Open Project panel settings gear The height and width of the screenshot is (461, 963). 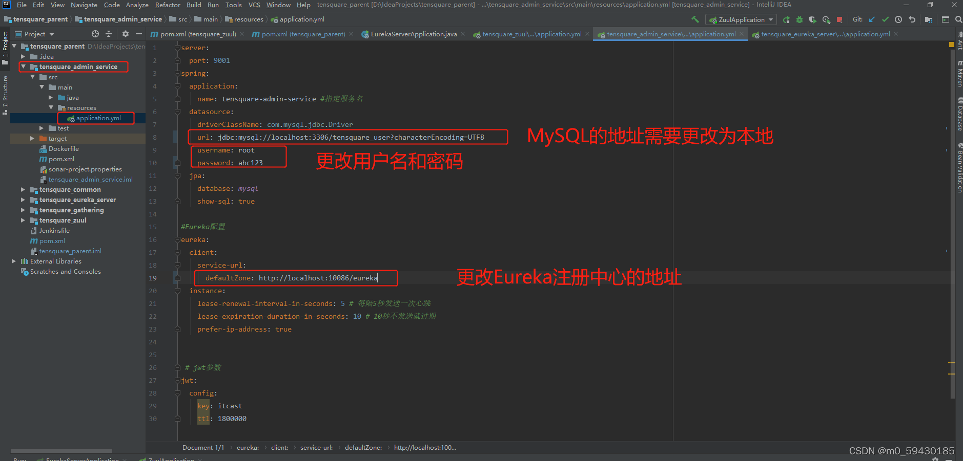[x=126, y=34]
